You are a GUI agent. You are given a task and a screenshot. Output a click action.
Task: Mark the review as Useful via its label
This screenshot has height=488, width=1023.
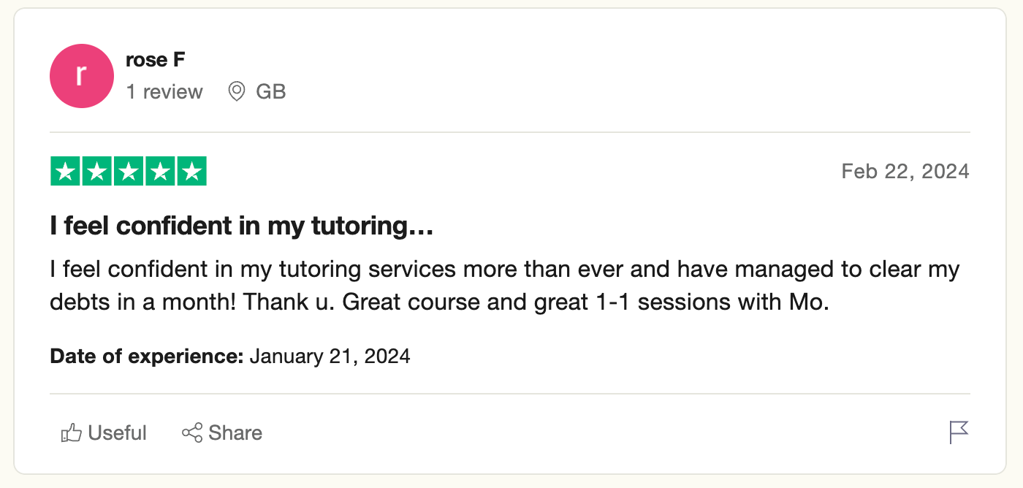(x=117, y=433)
